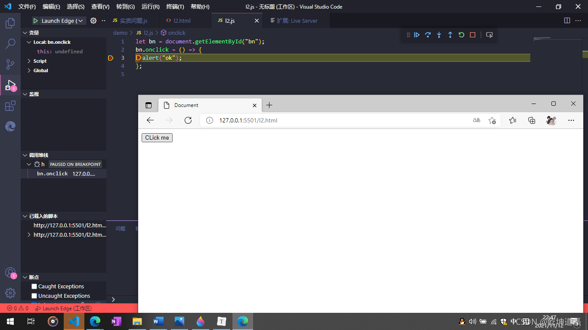
Task: Click Continue in the debug toolbar
Action: pyautogui.click(x=416, y=35)
